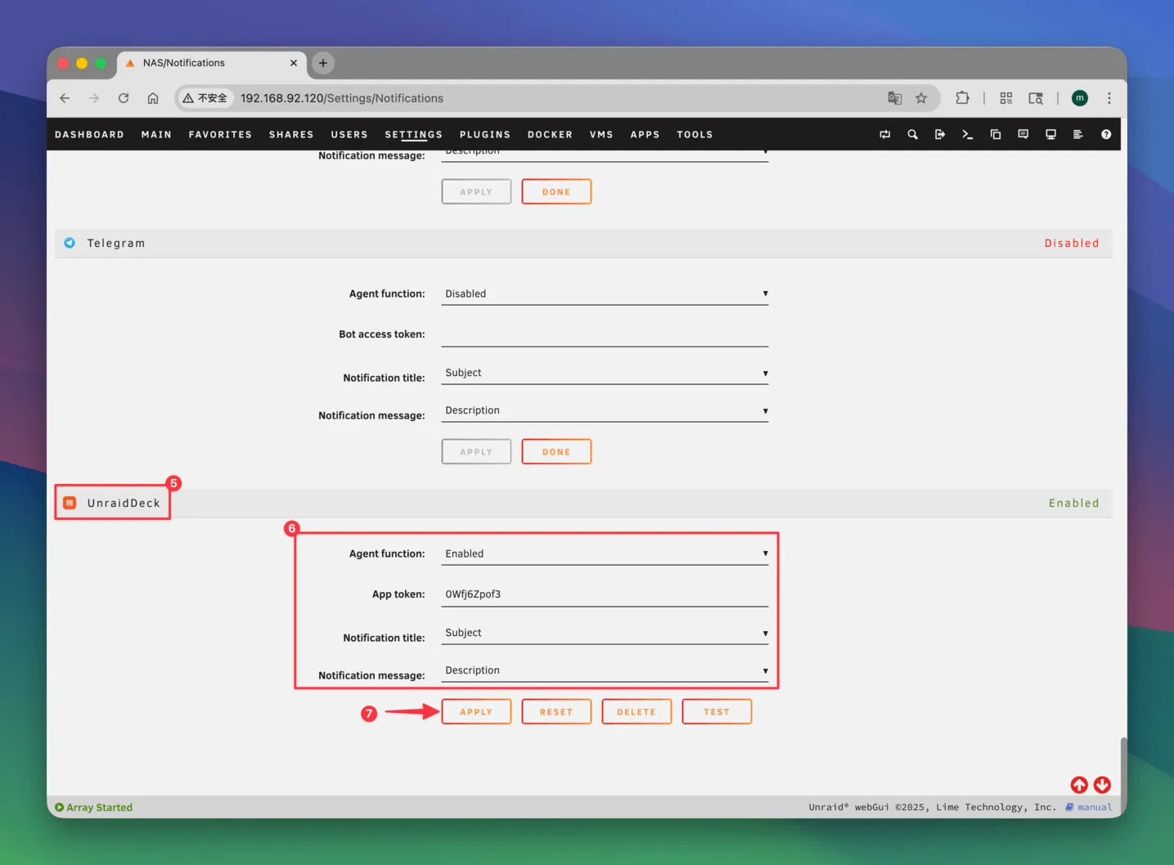
Task: Go to the Dashboard menu
Action: [x=89, y=134]
